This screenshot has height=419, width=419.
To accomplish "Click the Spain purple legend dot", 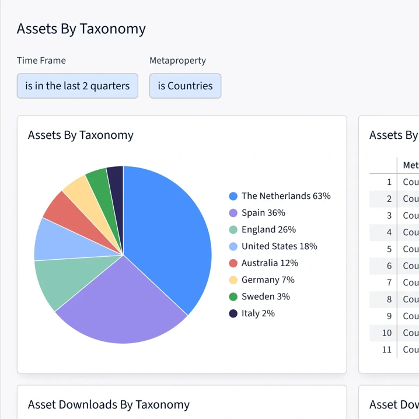I will click(233, 213).
